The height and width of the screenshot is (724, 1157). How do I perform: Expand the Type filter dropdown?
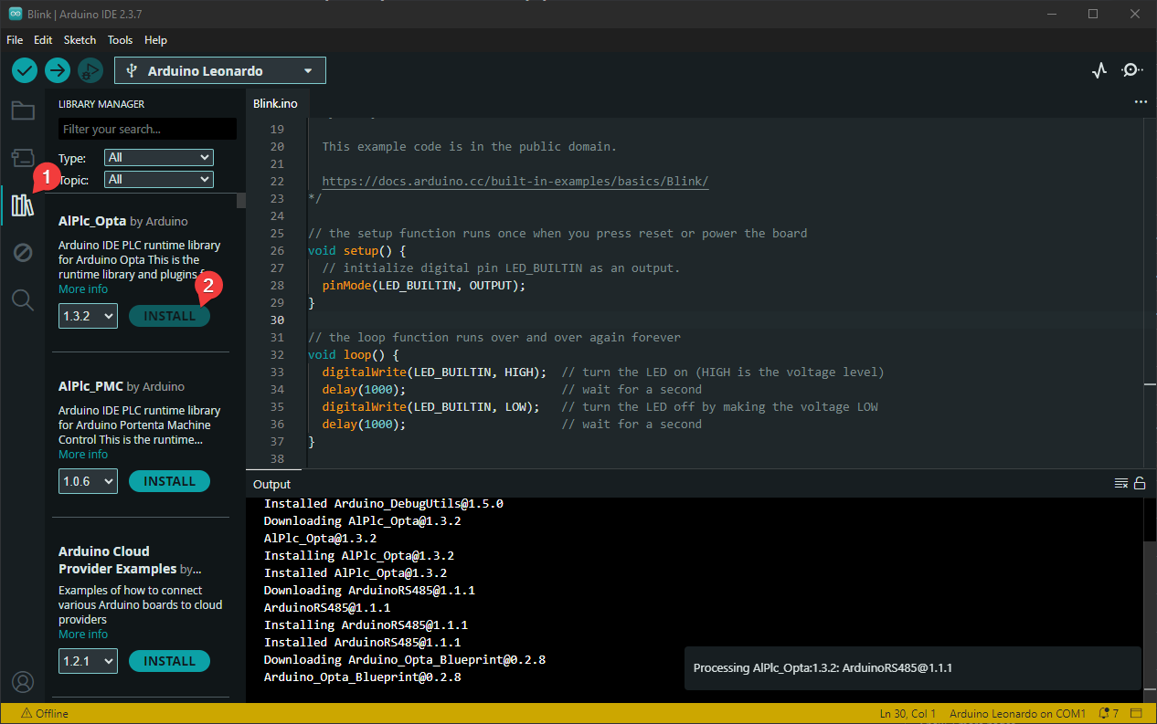point(159,157)
